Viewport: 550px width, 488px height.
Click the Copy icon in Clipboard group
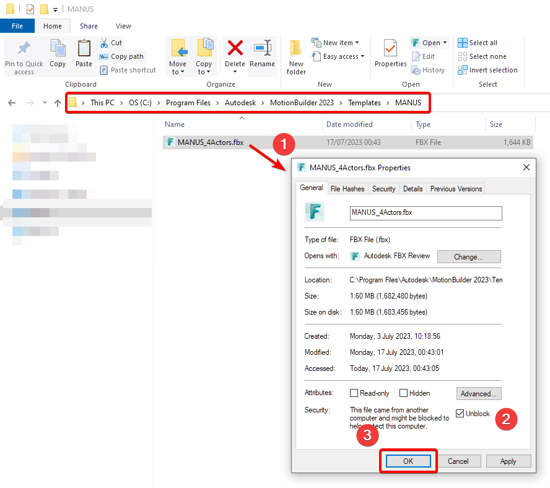click(58, 49)
